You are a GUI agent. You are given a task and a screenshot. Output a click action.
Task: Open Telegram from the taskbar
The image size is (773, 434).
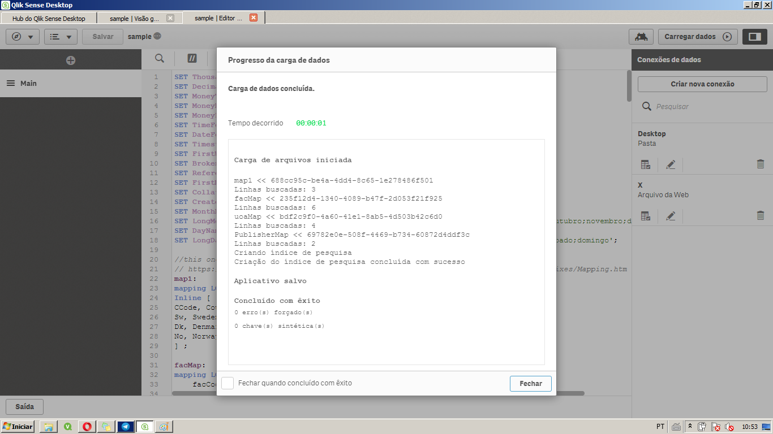point(125,427)
